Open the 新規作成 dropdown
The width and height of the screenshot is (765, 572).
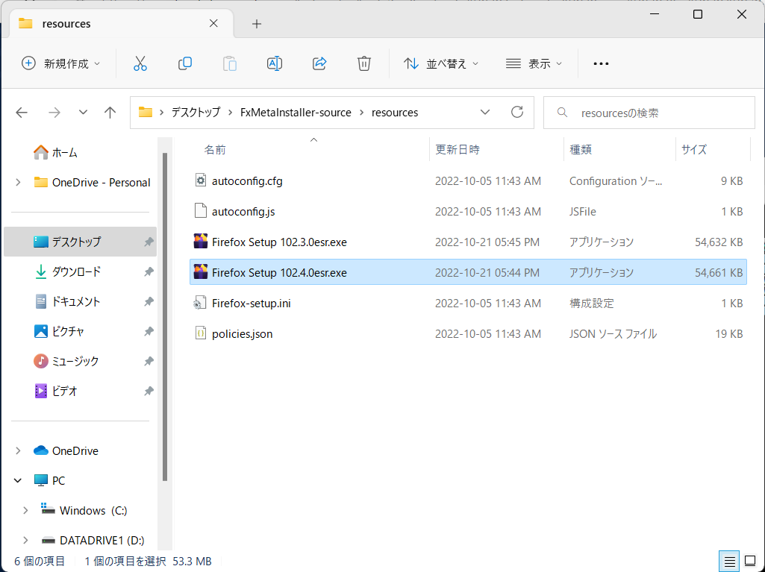[x=61, y=63]
